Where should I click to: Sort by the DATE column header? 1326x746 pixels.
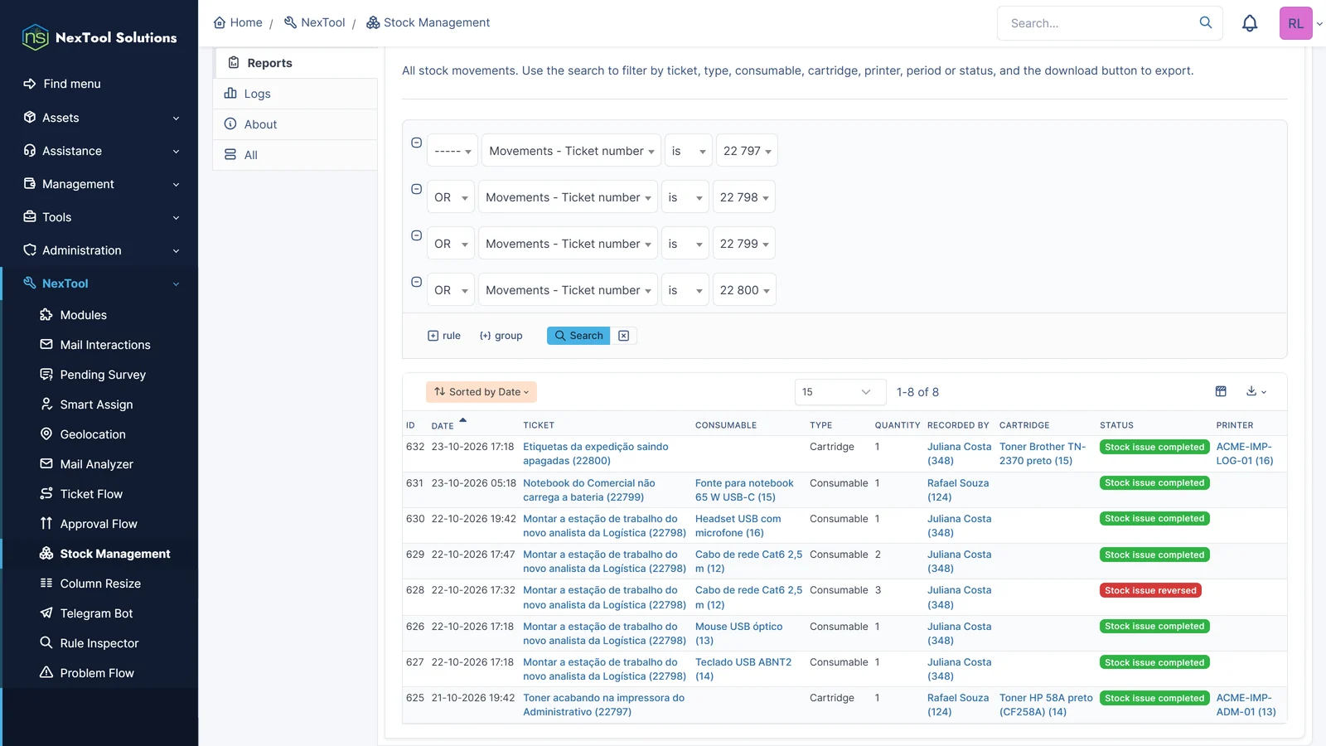pyautogui.click(x=443, y=425)
